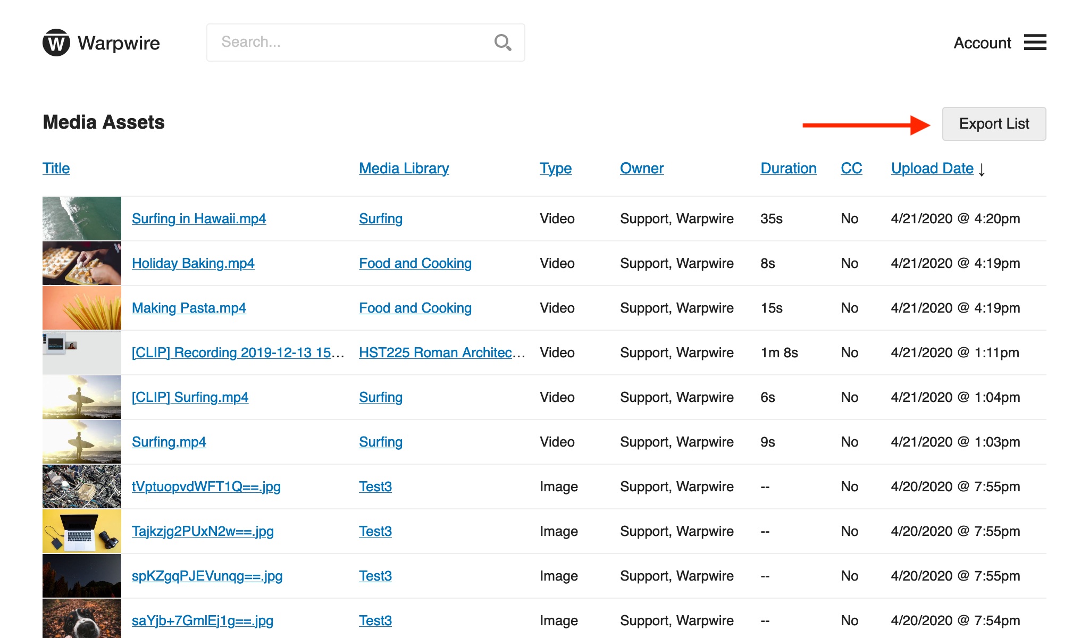Image resolution: width=1089 pixels, height=638 pixels.
Task: Sort the table by Title column
Action: click(56, 169)
